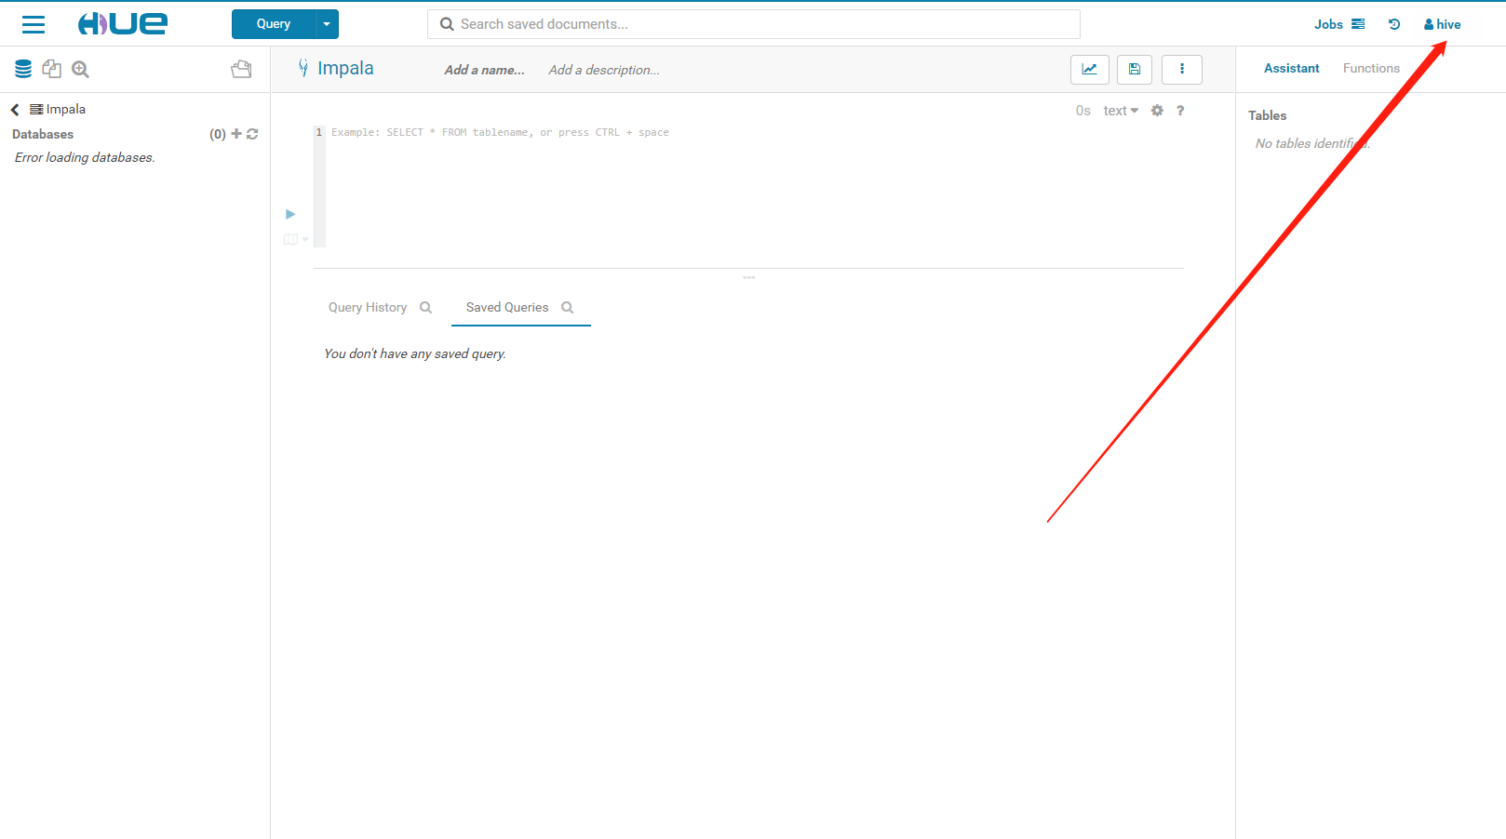Open the editor book dropdown under play button

pyautogui.click(x=296, y=240)
